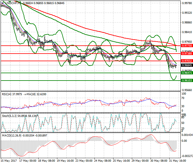This screenshot has width=193, height=164.
Task: Select the 0.97032 red resistance level tag
Action: coord(185,61)
